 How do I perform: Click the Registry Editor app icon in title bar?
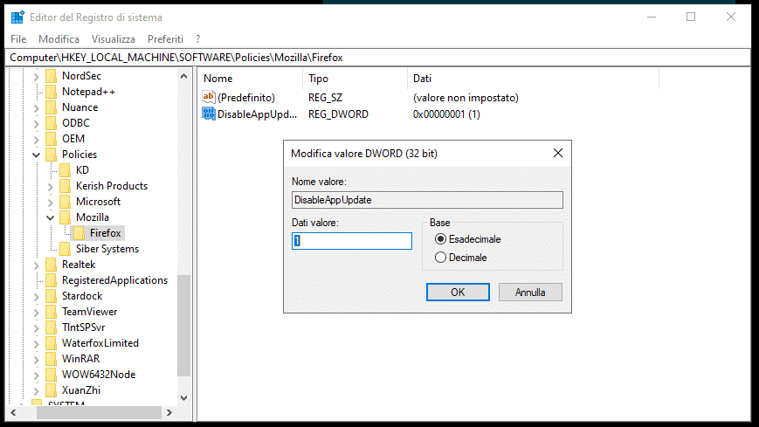(17, 17)
